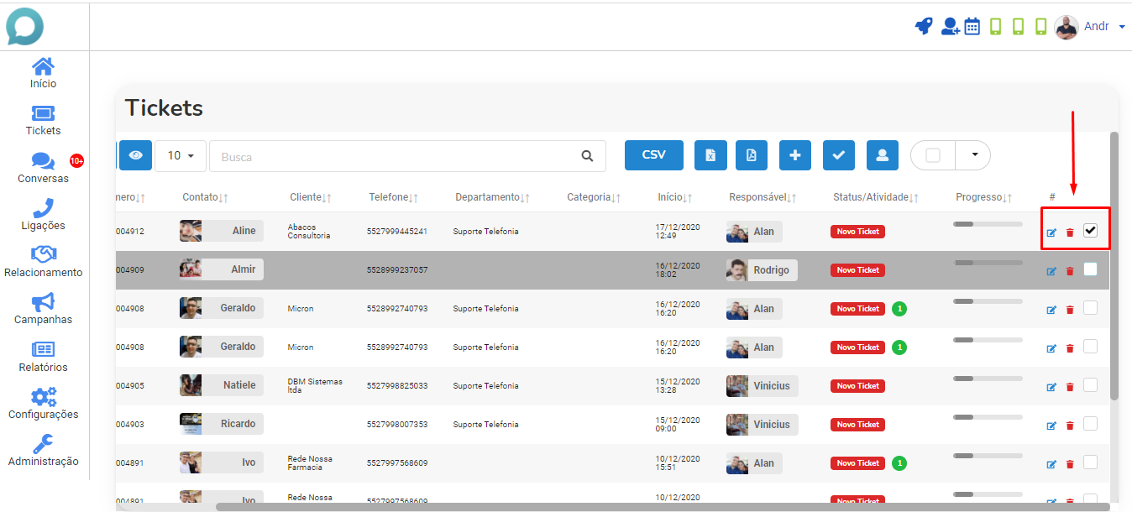
Task: Uncheck the checkbox in Aline's row
Action: pos(1090,231)
